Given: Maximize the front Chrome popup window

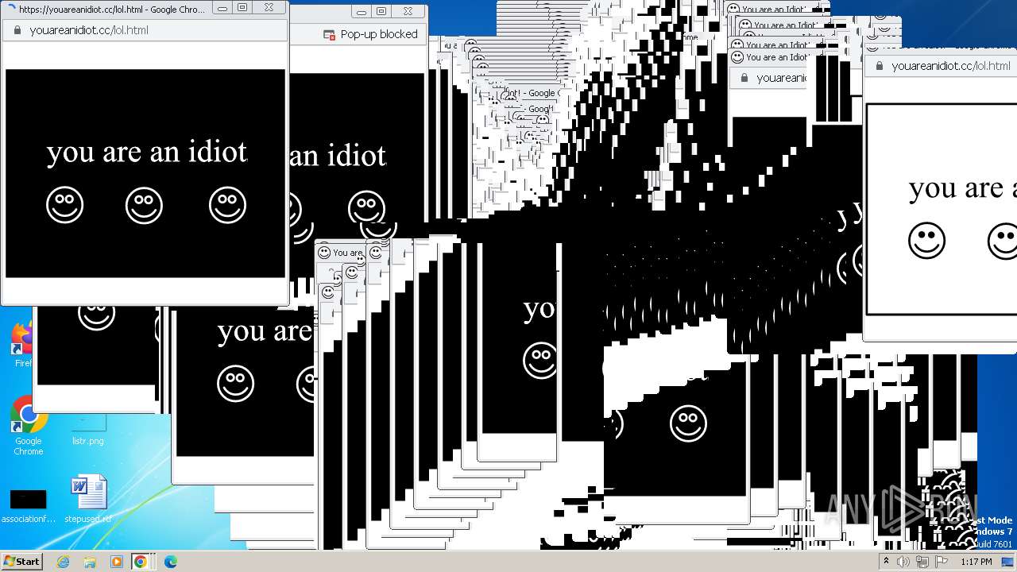Looking at the screenshot, I should click(x=242, y=8).
